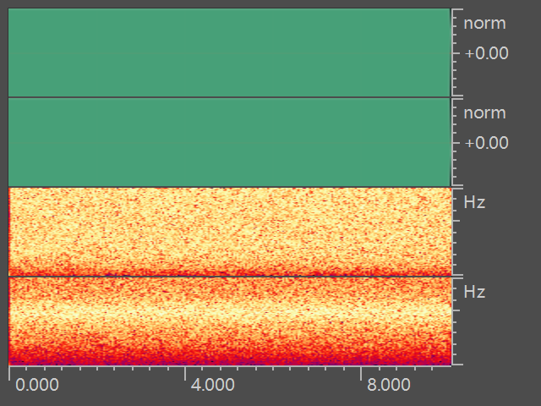
Task: Click the first green waveform channel
Action: tap(229, 52)
